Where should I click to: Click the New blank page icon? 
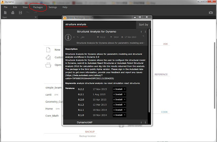pyautogui.click(x=48, y=49)
